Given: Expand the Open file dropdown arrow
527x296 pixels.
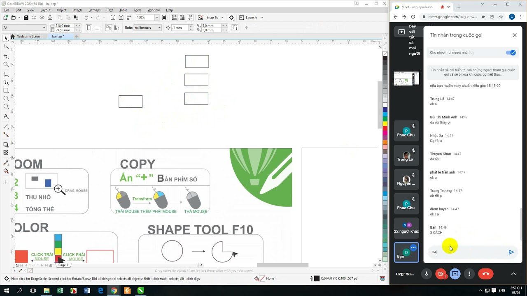Looking at the screenshot, I should (19, 18).
